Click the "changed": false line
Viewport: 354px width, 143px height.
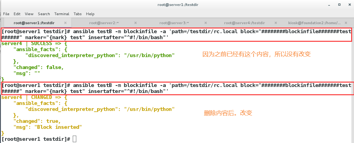[39, 67]
